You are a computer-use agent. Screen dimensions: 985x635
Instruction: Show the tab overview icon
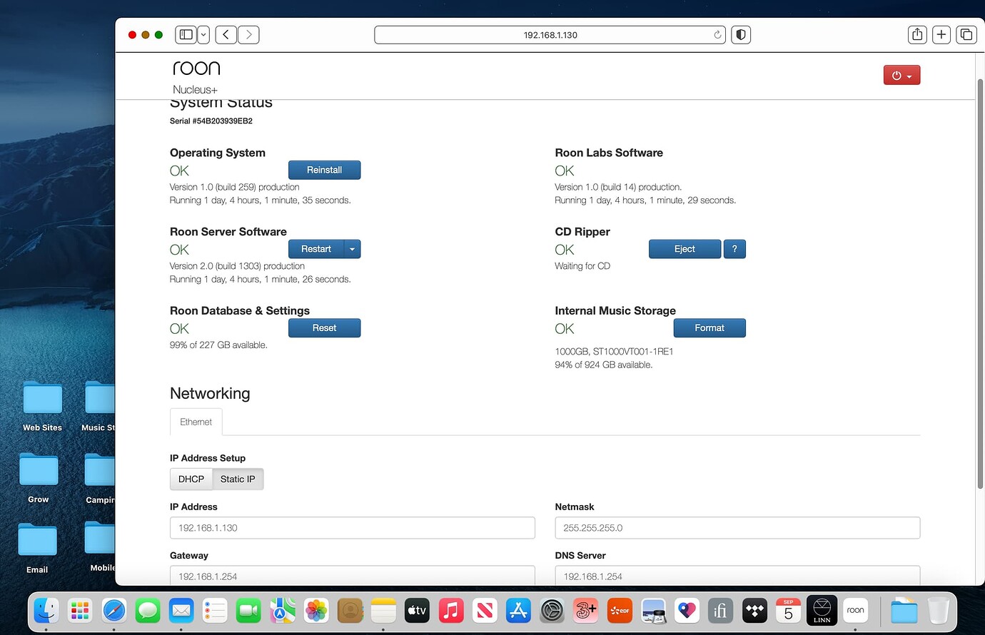point(966,35)
